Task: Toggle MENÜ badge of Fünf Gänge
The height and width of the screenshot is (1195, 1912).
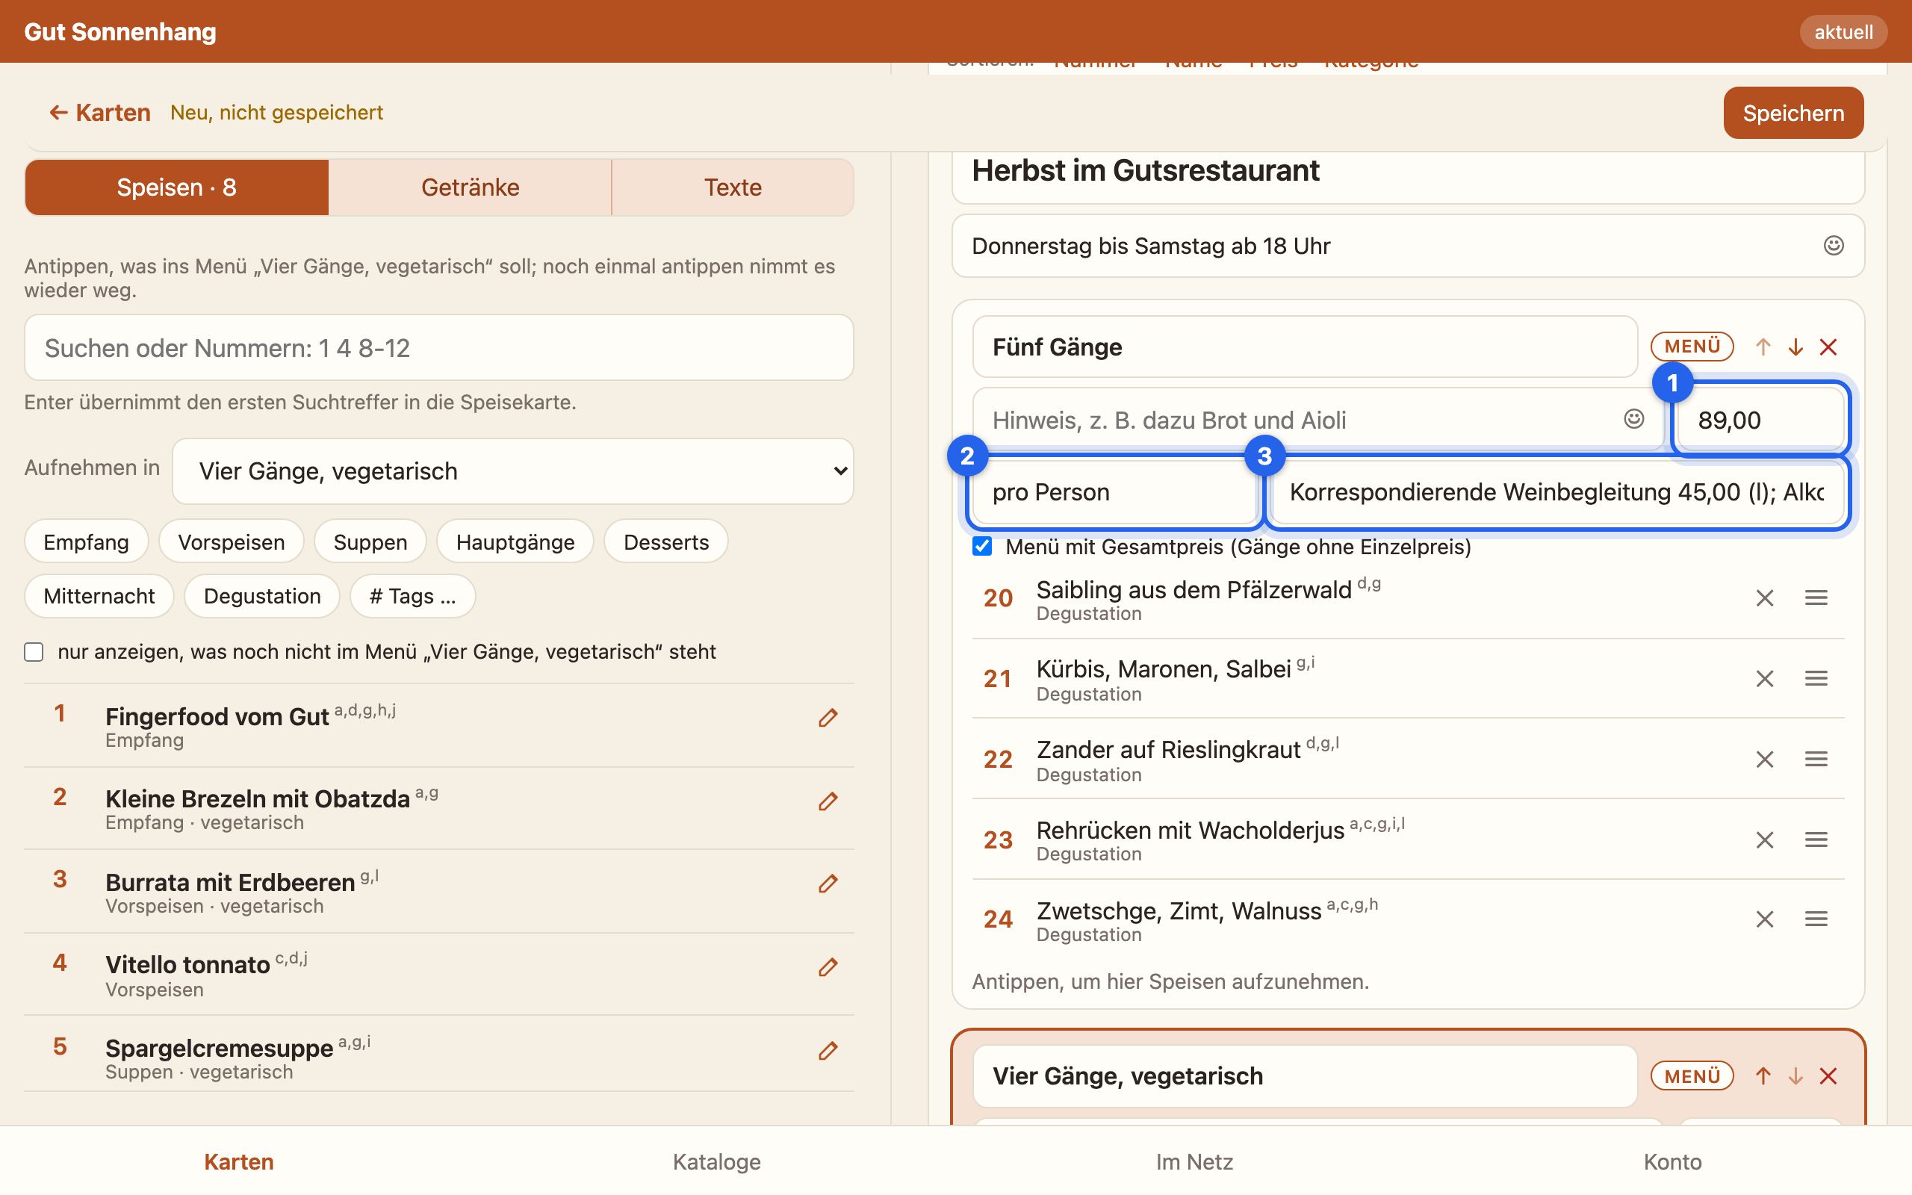Action: [1692, 346]
